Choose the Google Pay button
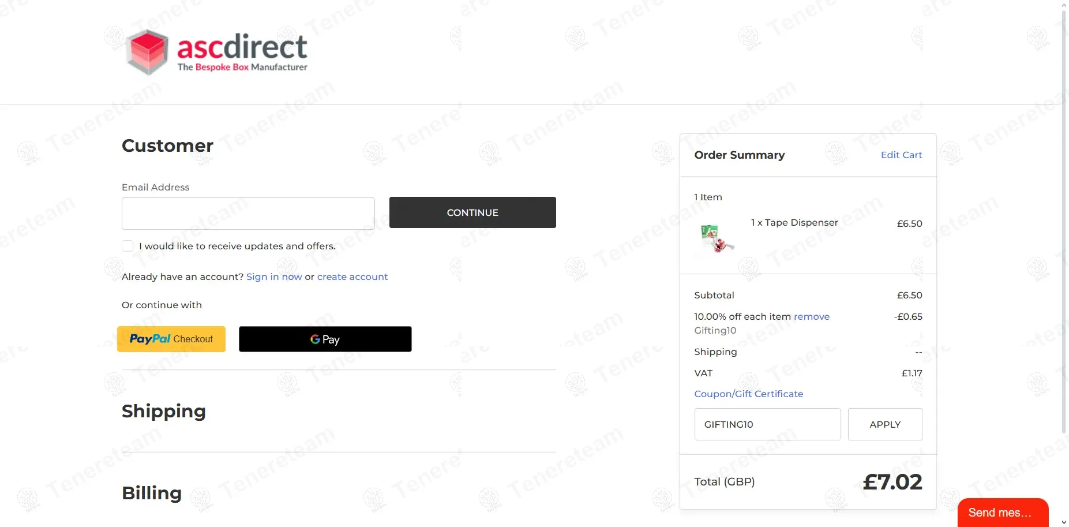 click(x=325, y=339)
